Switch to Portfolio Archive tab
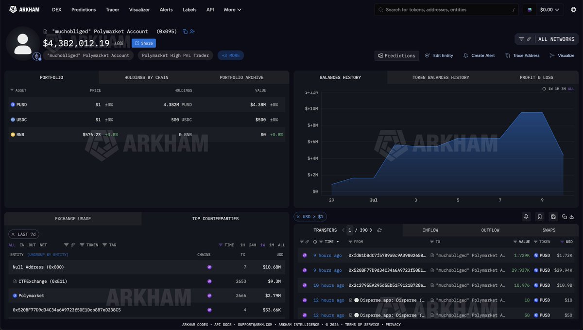This screenshot has height=330, width=583. (241, 77)
